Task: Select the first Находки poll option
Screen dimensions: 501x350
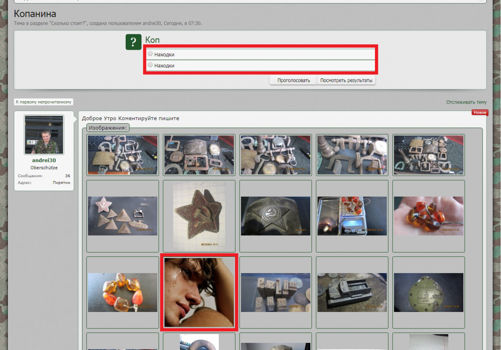Action: pos(150,54)
